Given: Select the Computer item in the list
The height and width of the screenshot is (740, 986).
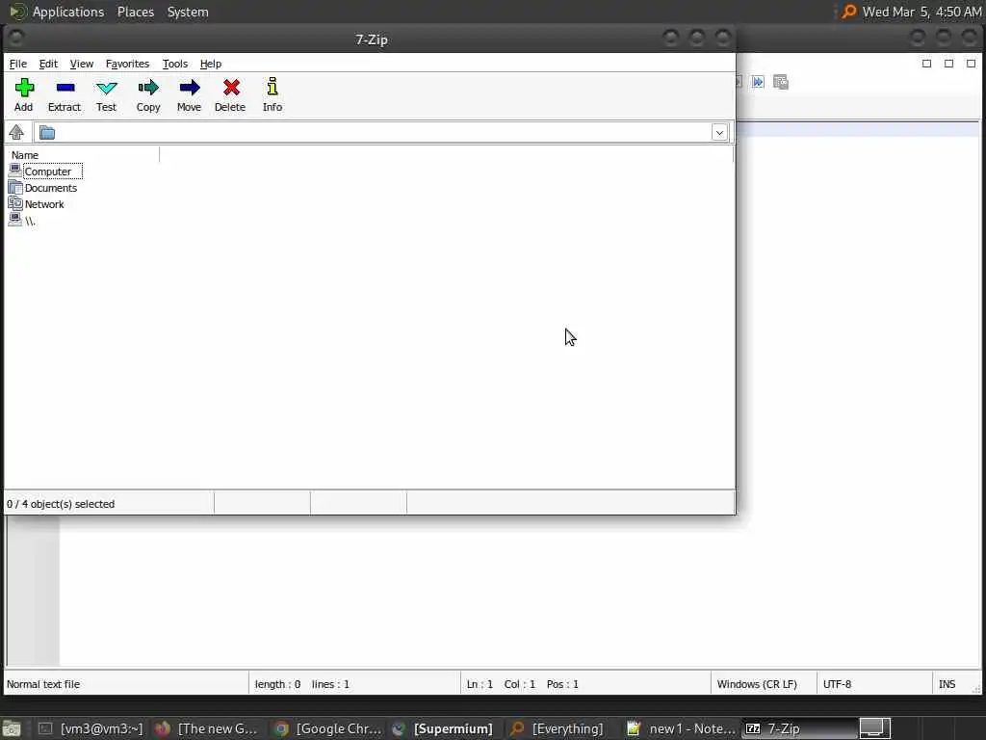Looking at the screenshot, I should (x=48, y=172).
